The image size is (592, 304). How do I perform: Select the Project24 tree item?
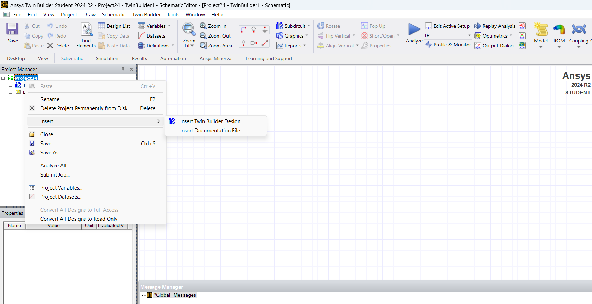pos(26,78)
